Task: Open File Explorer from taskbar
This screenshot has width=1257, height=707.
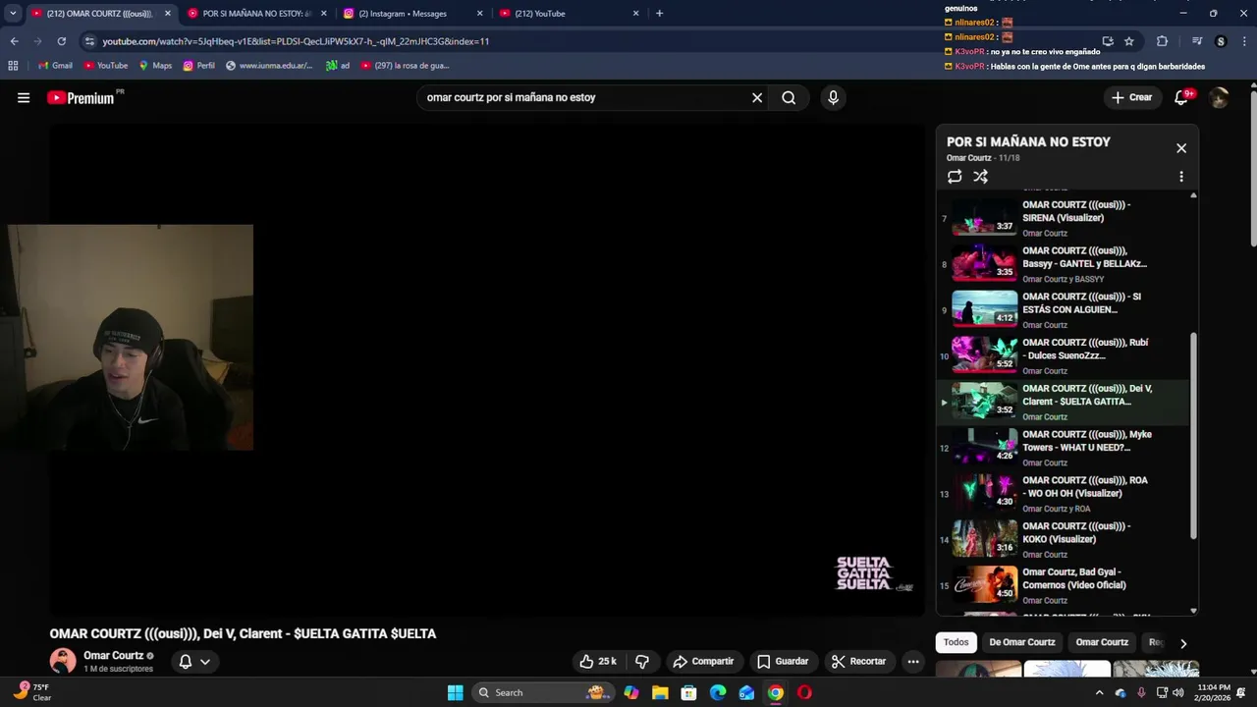Action: (660, 692)
